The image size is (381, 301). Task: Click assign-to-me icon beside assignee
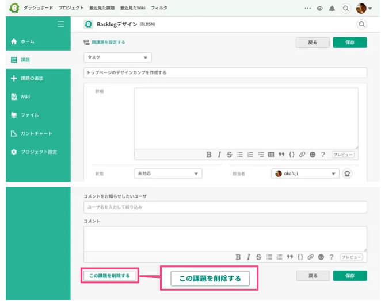(347, 173)
